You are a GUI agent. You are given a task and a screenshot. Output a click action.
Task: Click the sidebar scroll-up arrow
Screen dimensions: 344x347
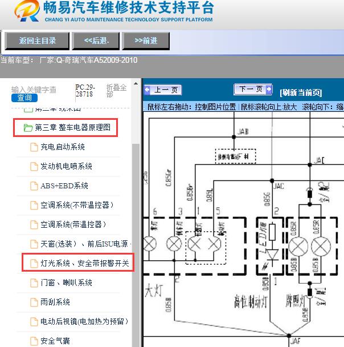(136, 84)
